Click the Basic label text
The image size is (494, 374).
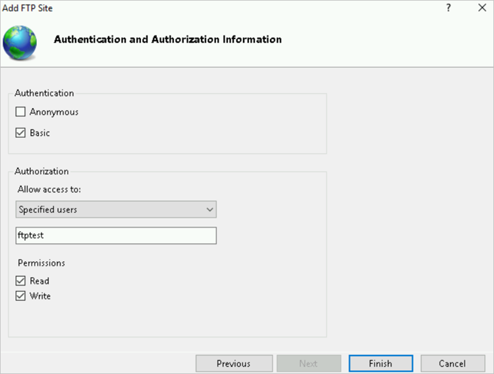(x=40, y=133)
